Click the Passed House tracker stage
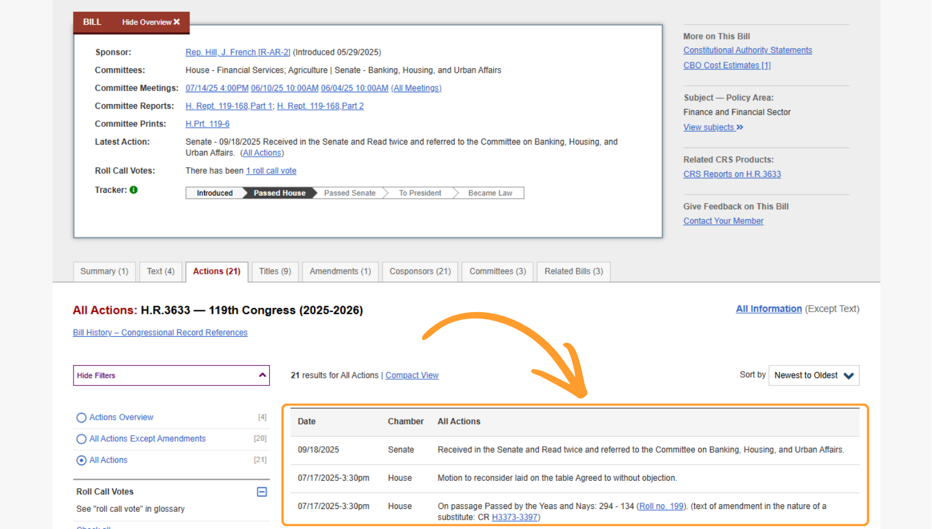The image size is (932, 529). (x=280, y=193)
